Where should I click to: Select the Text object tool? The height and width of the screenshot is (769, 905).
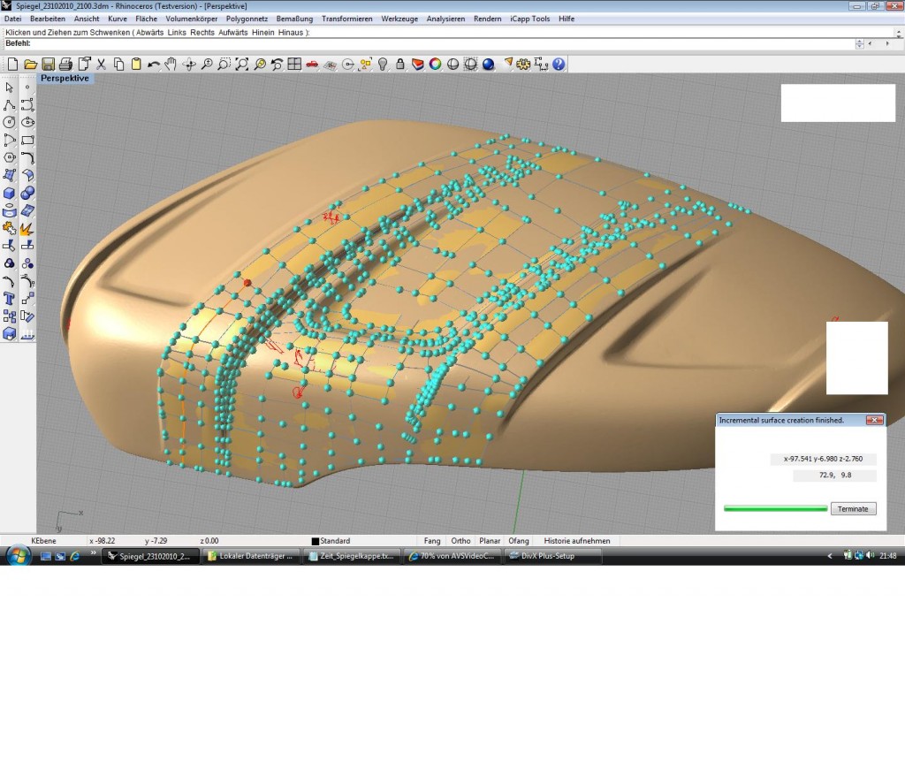click(10, 299)
